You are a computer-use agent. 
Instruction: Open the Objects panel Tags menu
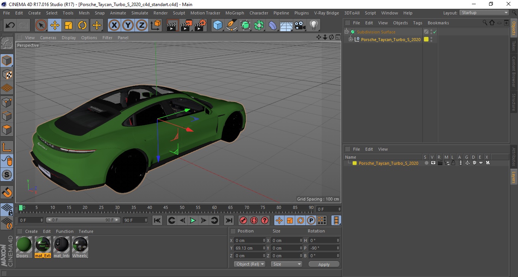tap(417, 23)
